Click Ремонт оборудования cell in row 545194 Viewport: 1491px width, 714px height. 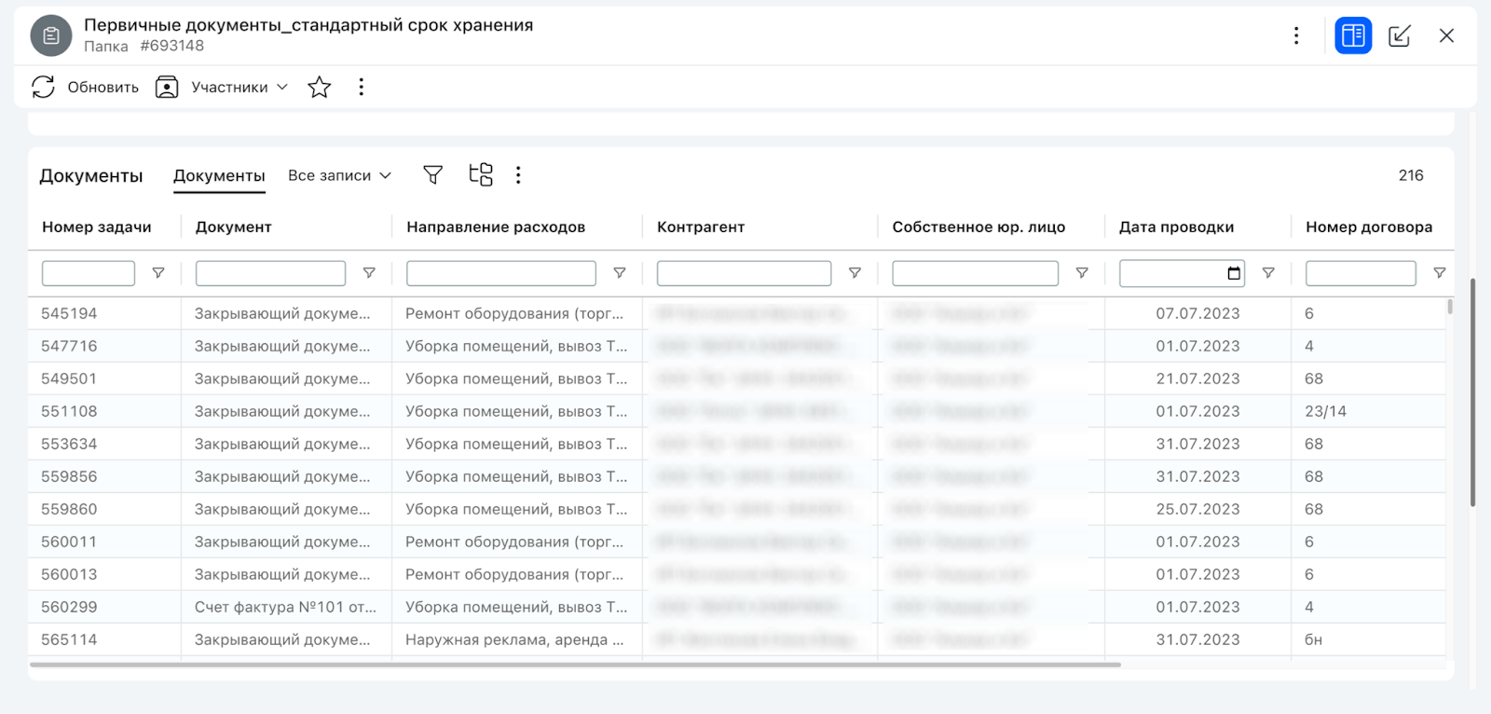point(514,313)
